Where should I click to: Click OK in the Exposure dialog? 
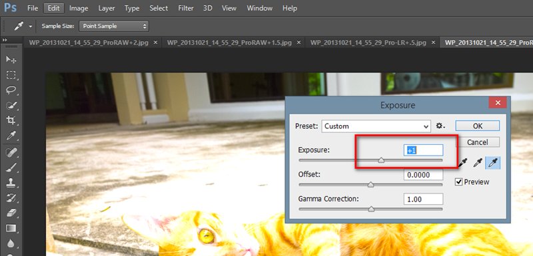(x=478, y=126)
